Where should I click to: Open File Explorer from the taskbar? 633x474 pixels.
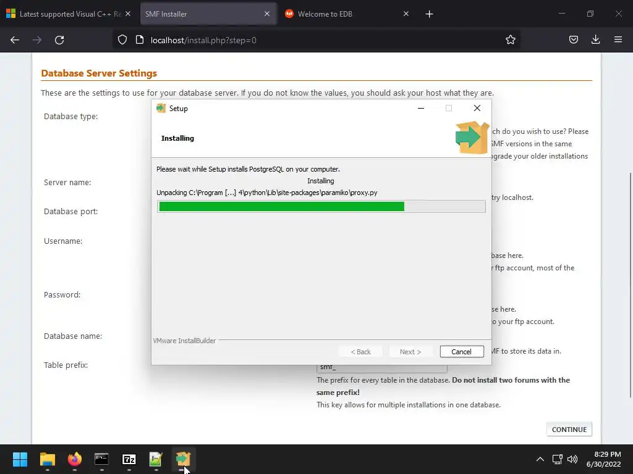pos(47,459)
